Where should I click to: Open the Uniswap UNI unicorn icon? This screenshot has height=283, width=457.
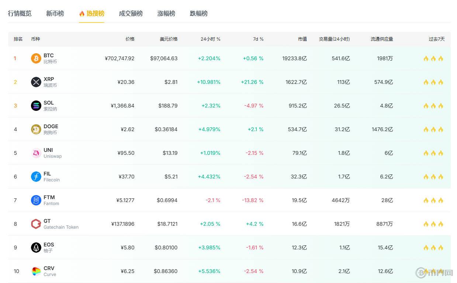pyautogui.click(x=36, y=153)
